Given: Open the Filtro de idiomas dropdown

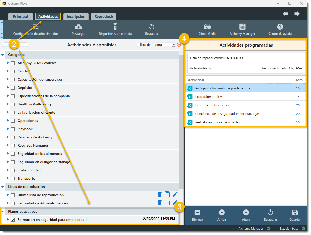Looking at the screenshot, I should pyautogui.click(x=174, y=45).
